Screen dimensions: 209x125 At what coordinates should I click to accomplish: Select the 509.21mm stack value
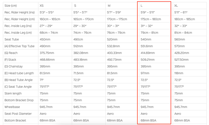coord(148,60)
